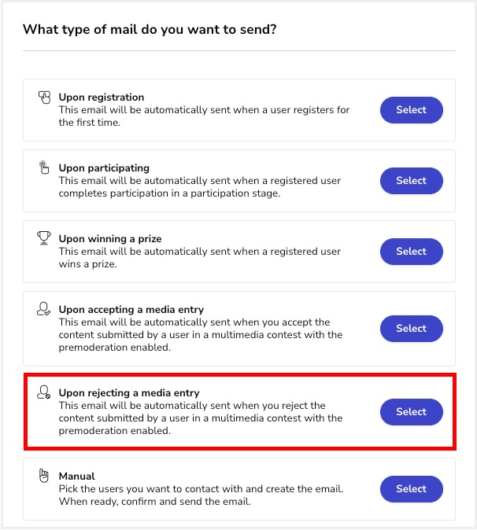Select the Upon registration email type
This screenshot has height=530, width=477.
[x=412, y=110]
